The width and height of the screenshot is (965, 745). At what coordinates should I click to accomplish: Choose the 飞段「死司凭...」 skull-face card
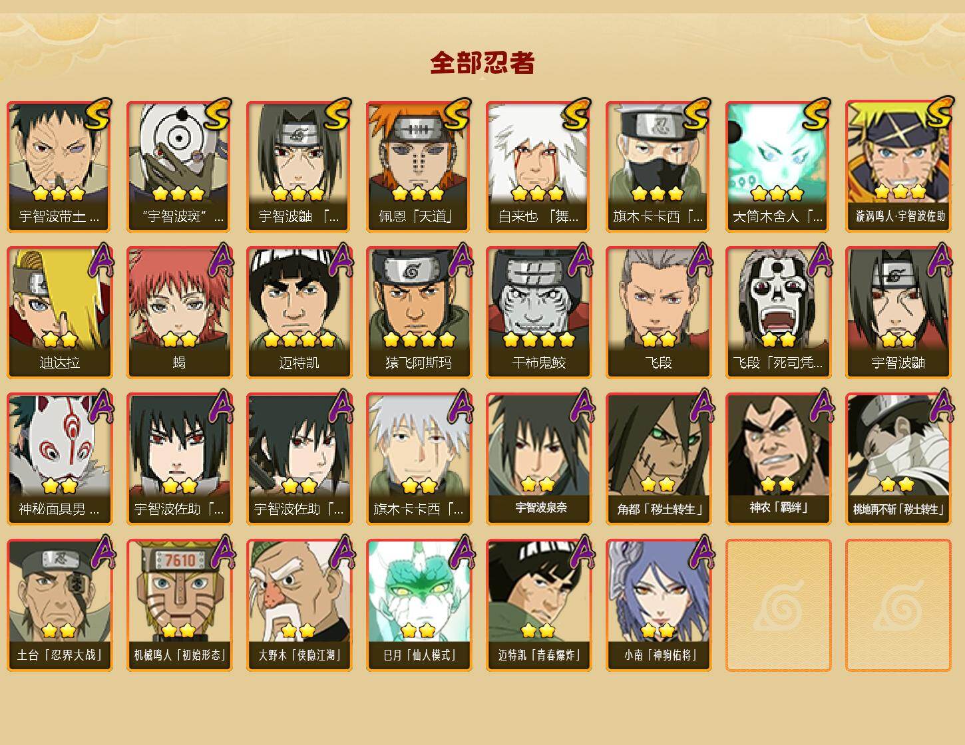(x=778, y=313)
